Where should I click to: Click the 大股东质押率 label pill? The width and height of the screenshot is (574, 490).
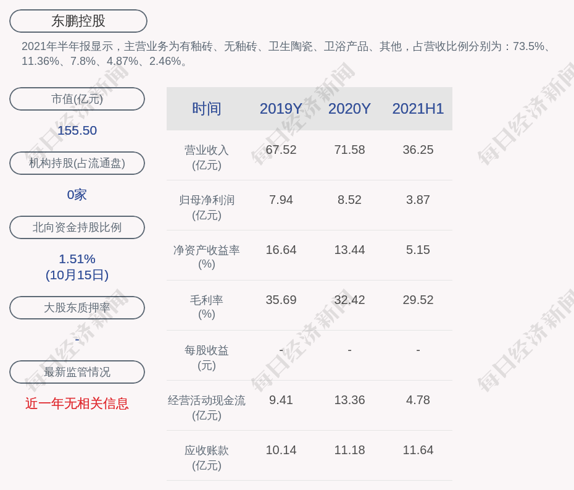pos(77,308)
